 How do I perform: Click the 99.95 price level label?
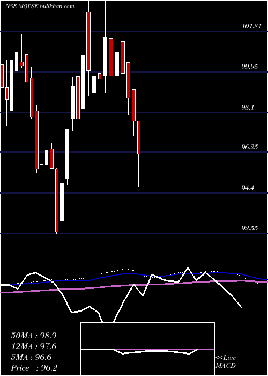click(x=250, y=67)
